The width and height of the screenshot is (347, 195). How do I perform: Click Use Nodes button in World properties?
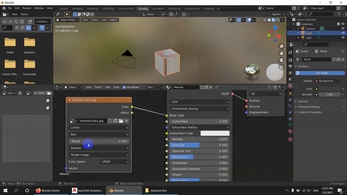coord(320,73)
